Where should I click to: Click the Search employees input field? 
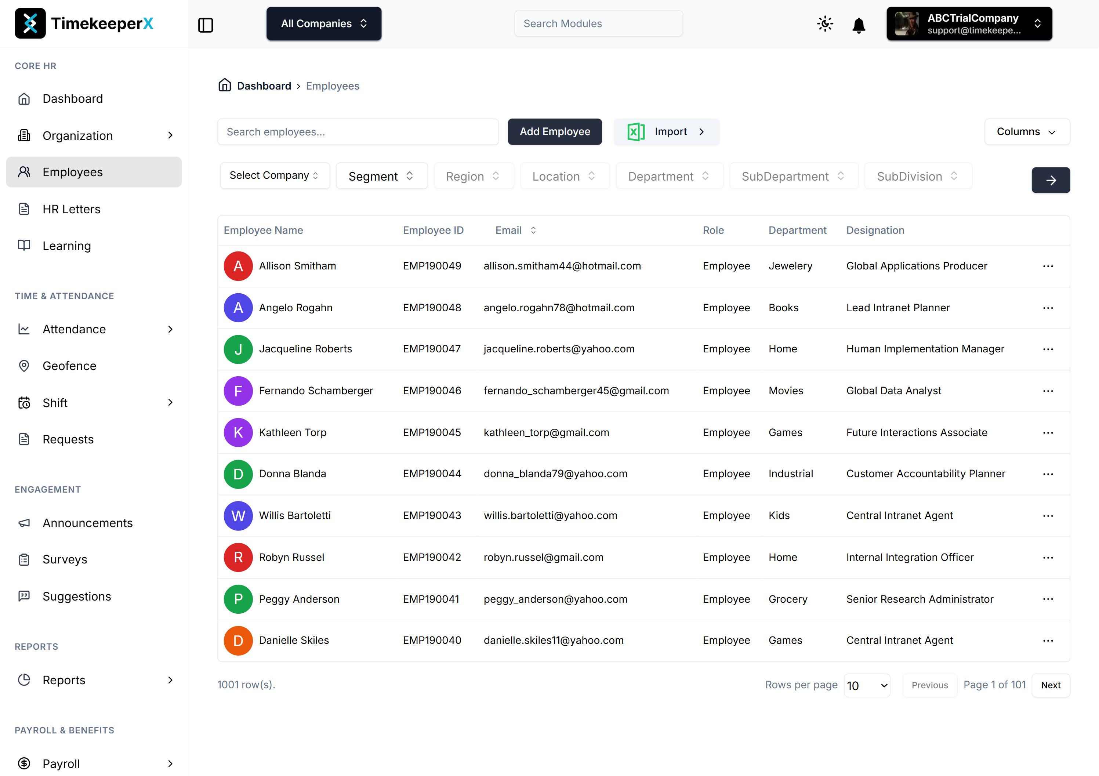pos(358,132)
